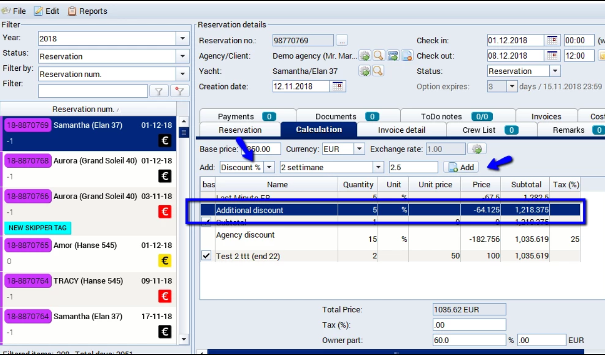605x355 pixels.
Task: Open the Creation date calendar picker
Action: tap(338, 86)
